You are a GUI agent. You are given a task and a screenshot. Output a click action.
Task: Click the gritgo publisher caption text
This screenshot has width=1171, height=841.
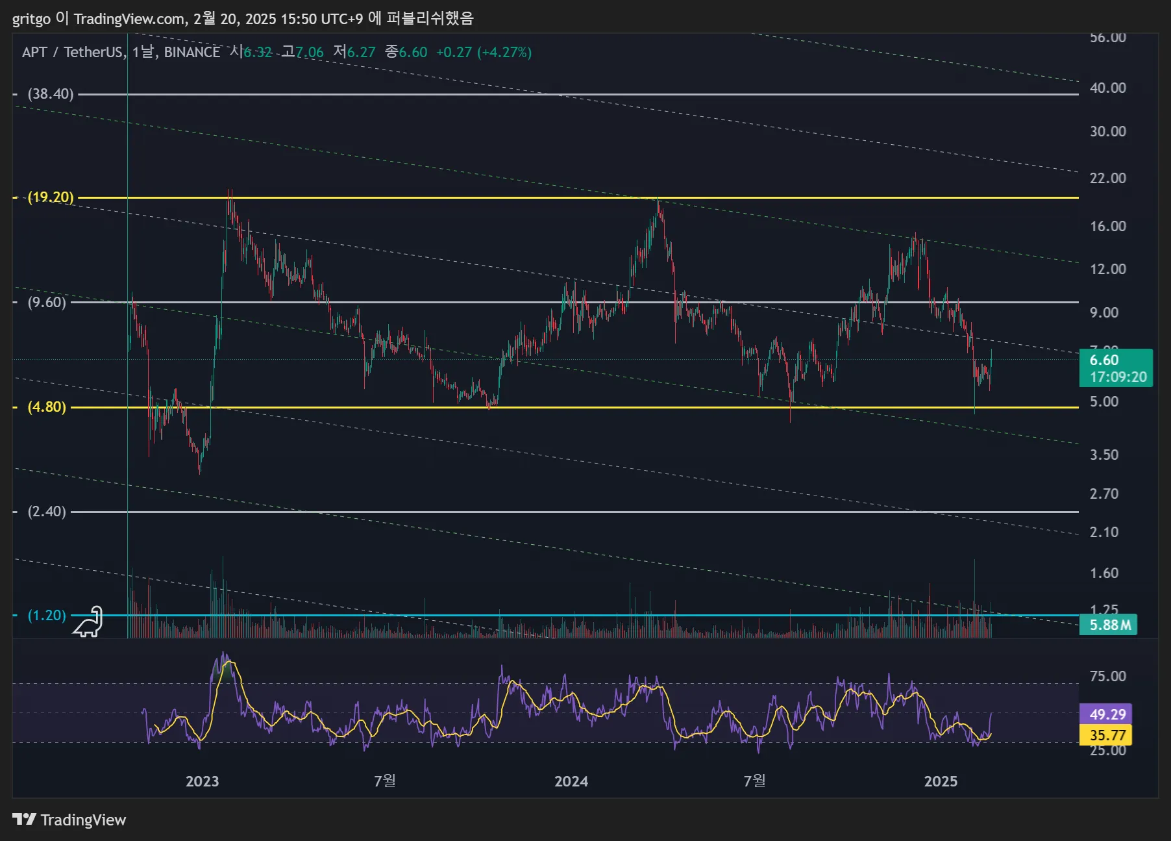coord(243,18)
